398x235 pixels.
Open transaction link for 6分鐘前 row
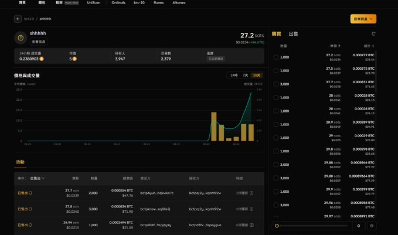coord(251,225)
